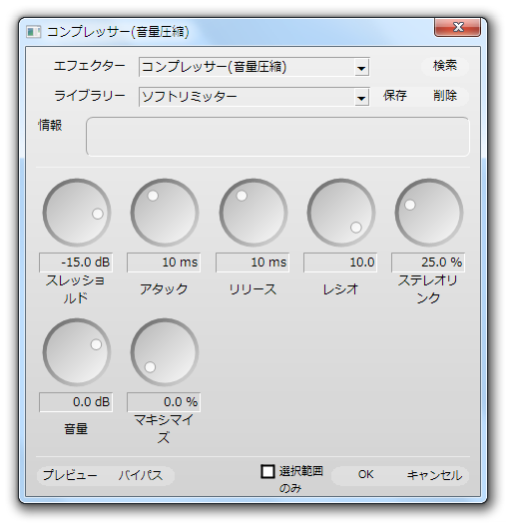The height and width of the screenshot is (525, 509).
Task: Click the 音量 volume knob
Action: point(77,352)
